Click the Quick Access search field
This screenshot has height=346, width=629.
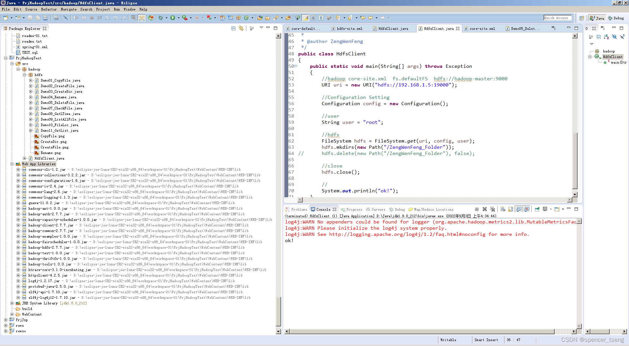tap(557, 18)
